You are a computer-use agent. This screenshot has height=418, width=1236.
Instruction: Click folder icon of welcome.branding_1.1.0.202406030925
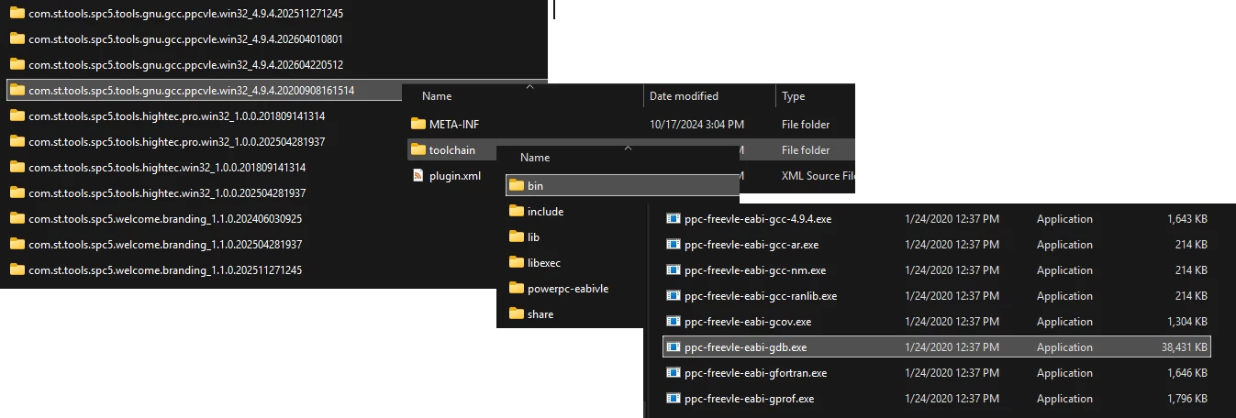pos(17,218)
